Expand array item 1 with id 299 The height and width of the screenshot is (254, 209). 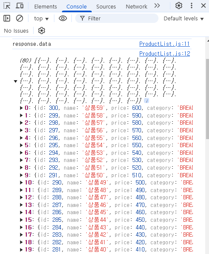coord(21,115)
